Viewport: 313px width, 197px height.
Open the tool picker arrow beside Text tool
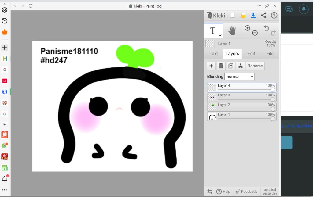tap(220, 35)
